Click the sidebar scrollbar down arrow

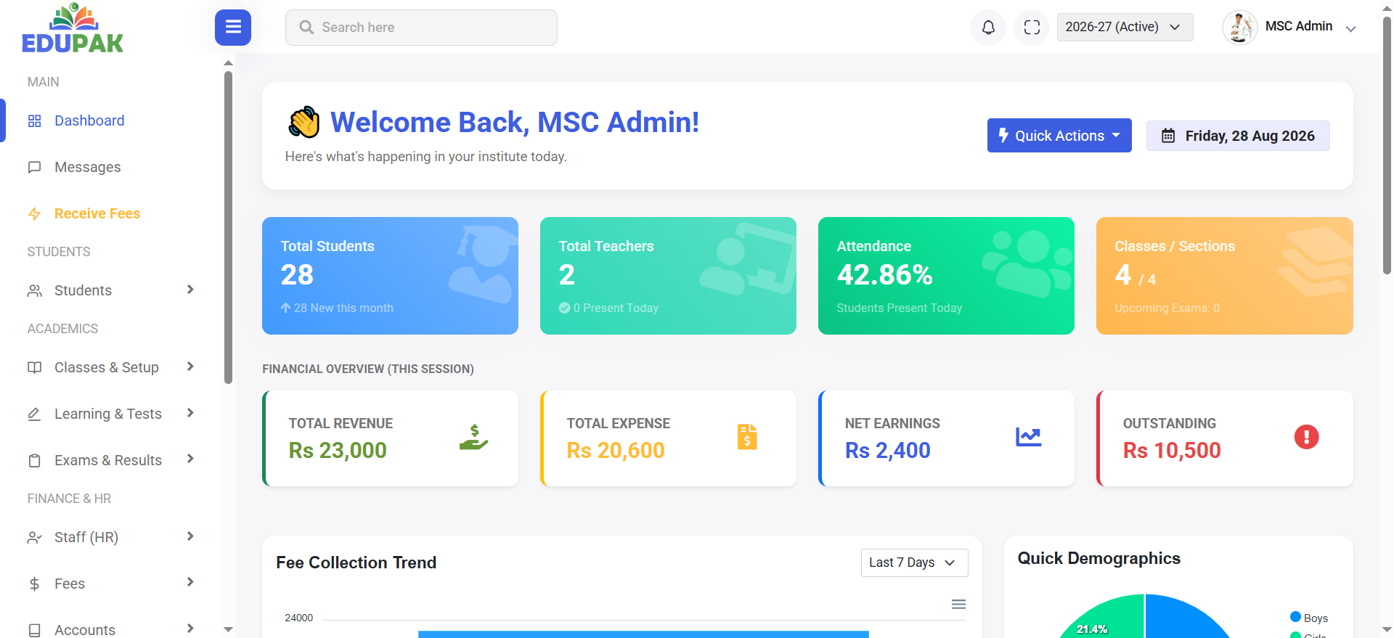(228, 630)
